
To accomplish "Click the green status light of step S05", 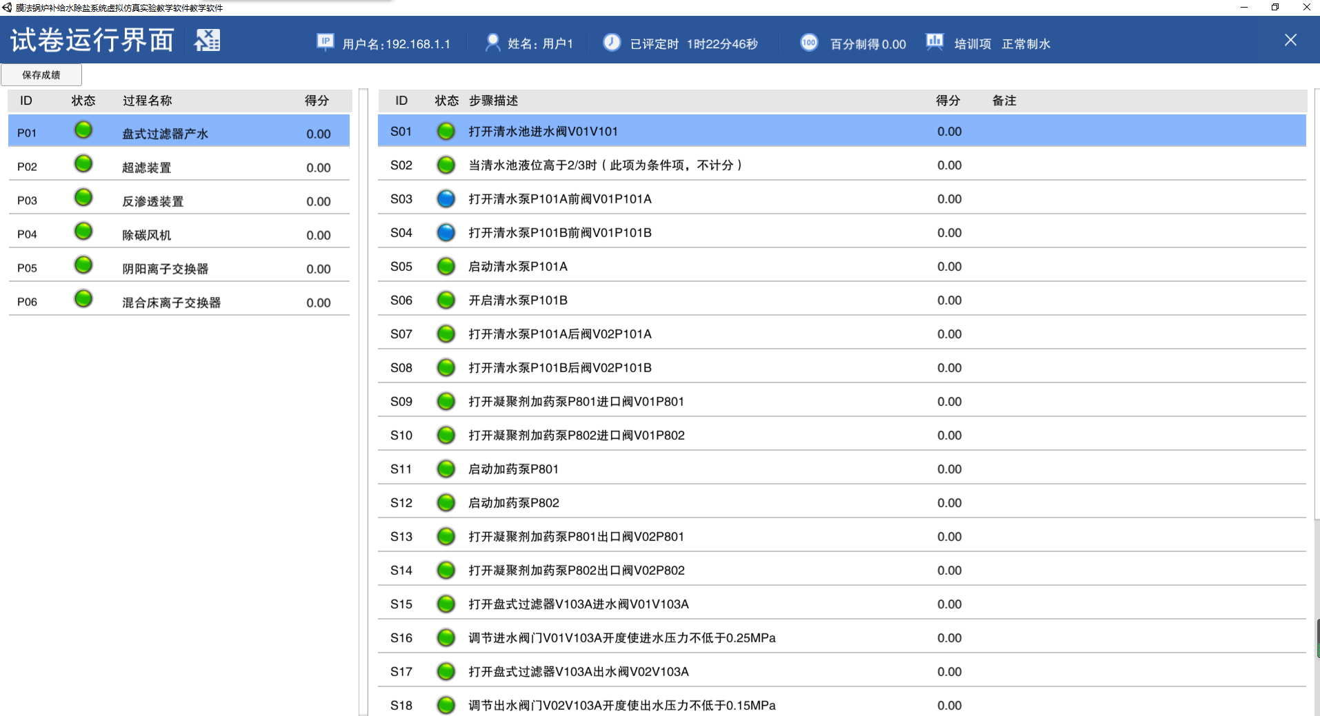I will tap(446, 266).
